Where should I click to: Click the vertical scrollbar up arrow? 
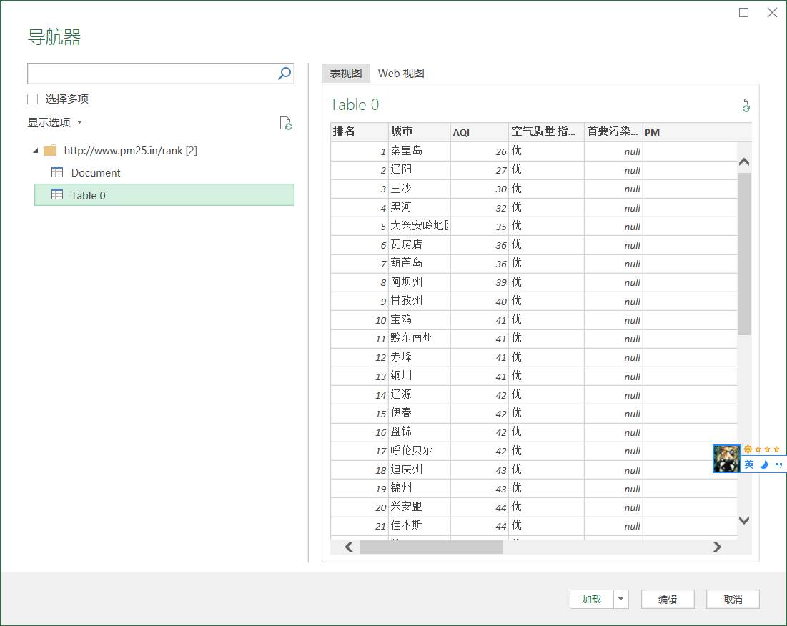tap(744, 162)
